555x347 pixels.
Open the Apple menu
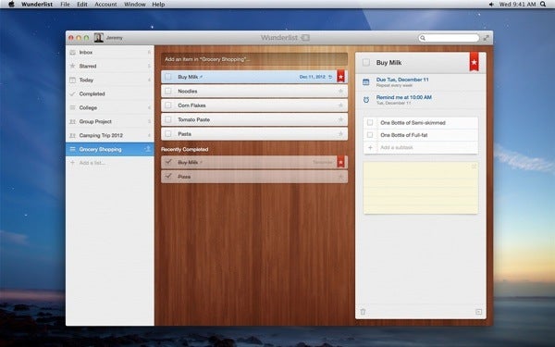[x=11, y=5]
